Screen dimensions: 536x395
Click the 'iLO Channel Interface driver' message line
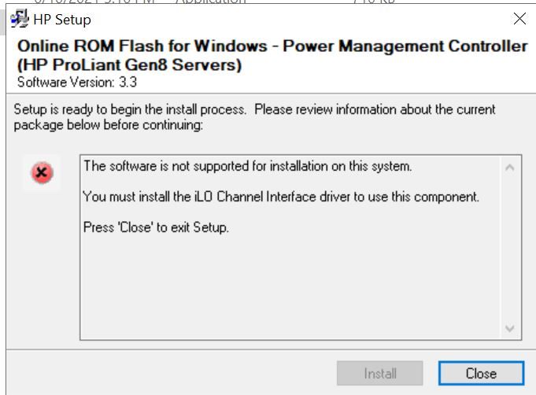coord(281,197)
